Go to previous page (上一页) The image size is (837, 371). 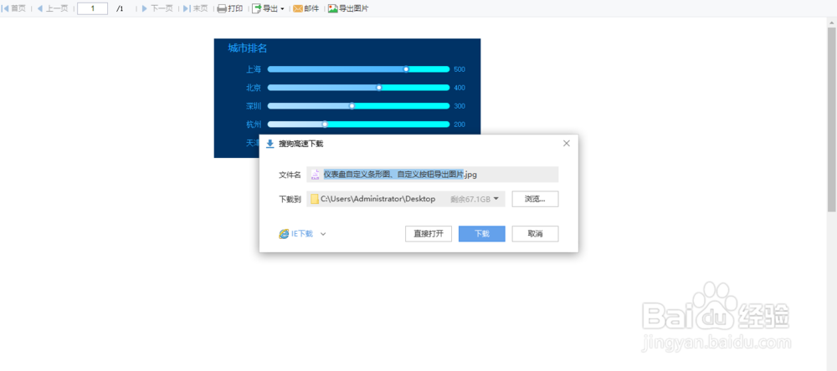(x=52, y=8)
